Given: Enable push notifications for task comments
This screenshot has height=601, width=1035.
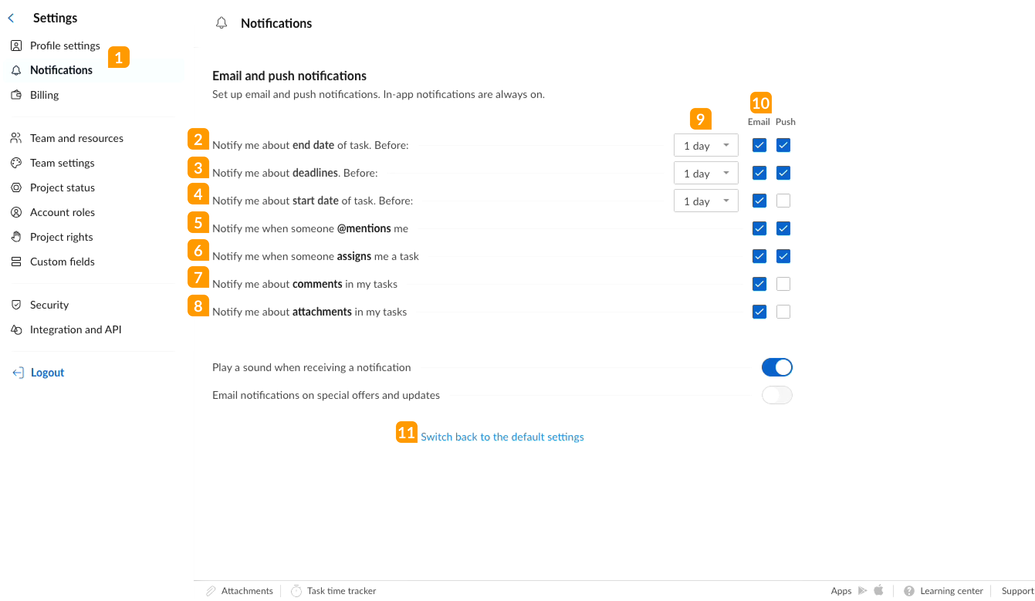Looking at the screenshot, I should [x=783, y=284].
